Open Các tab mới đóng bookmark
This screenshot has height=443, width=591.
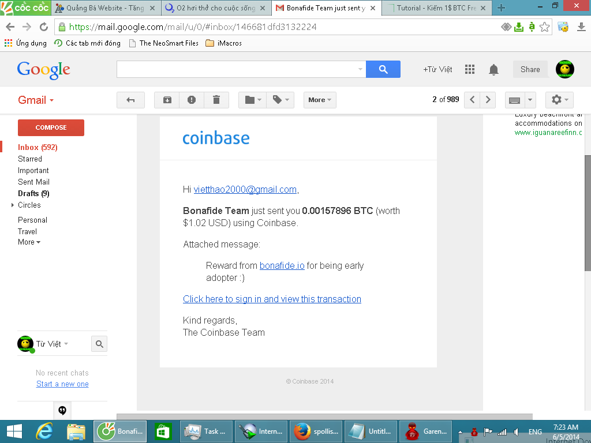point(87,43)
